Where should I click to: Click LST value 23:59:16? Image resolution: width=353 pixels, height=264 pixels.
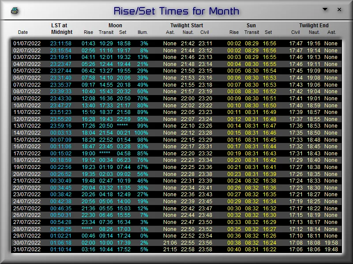click(x=60, y=126)
